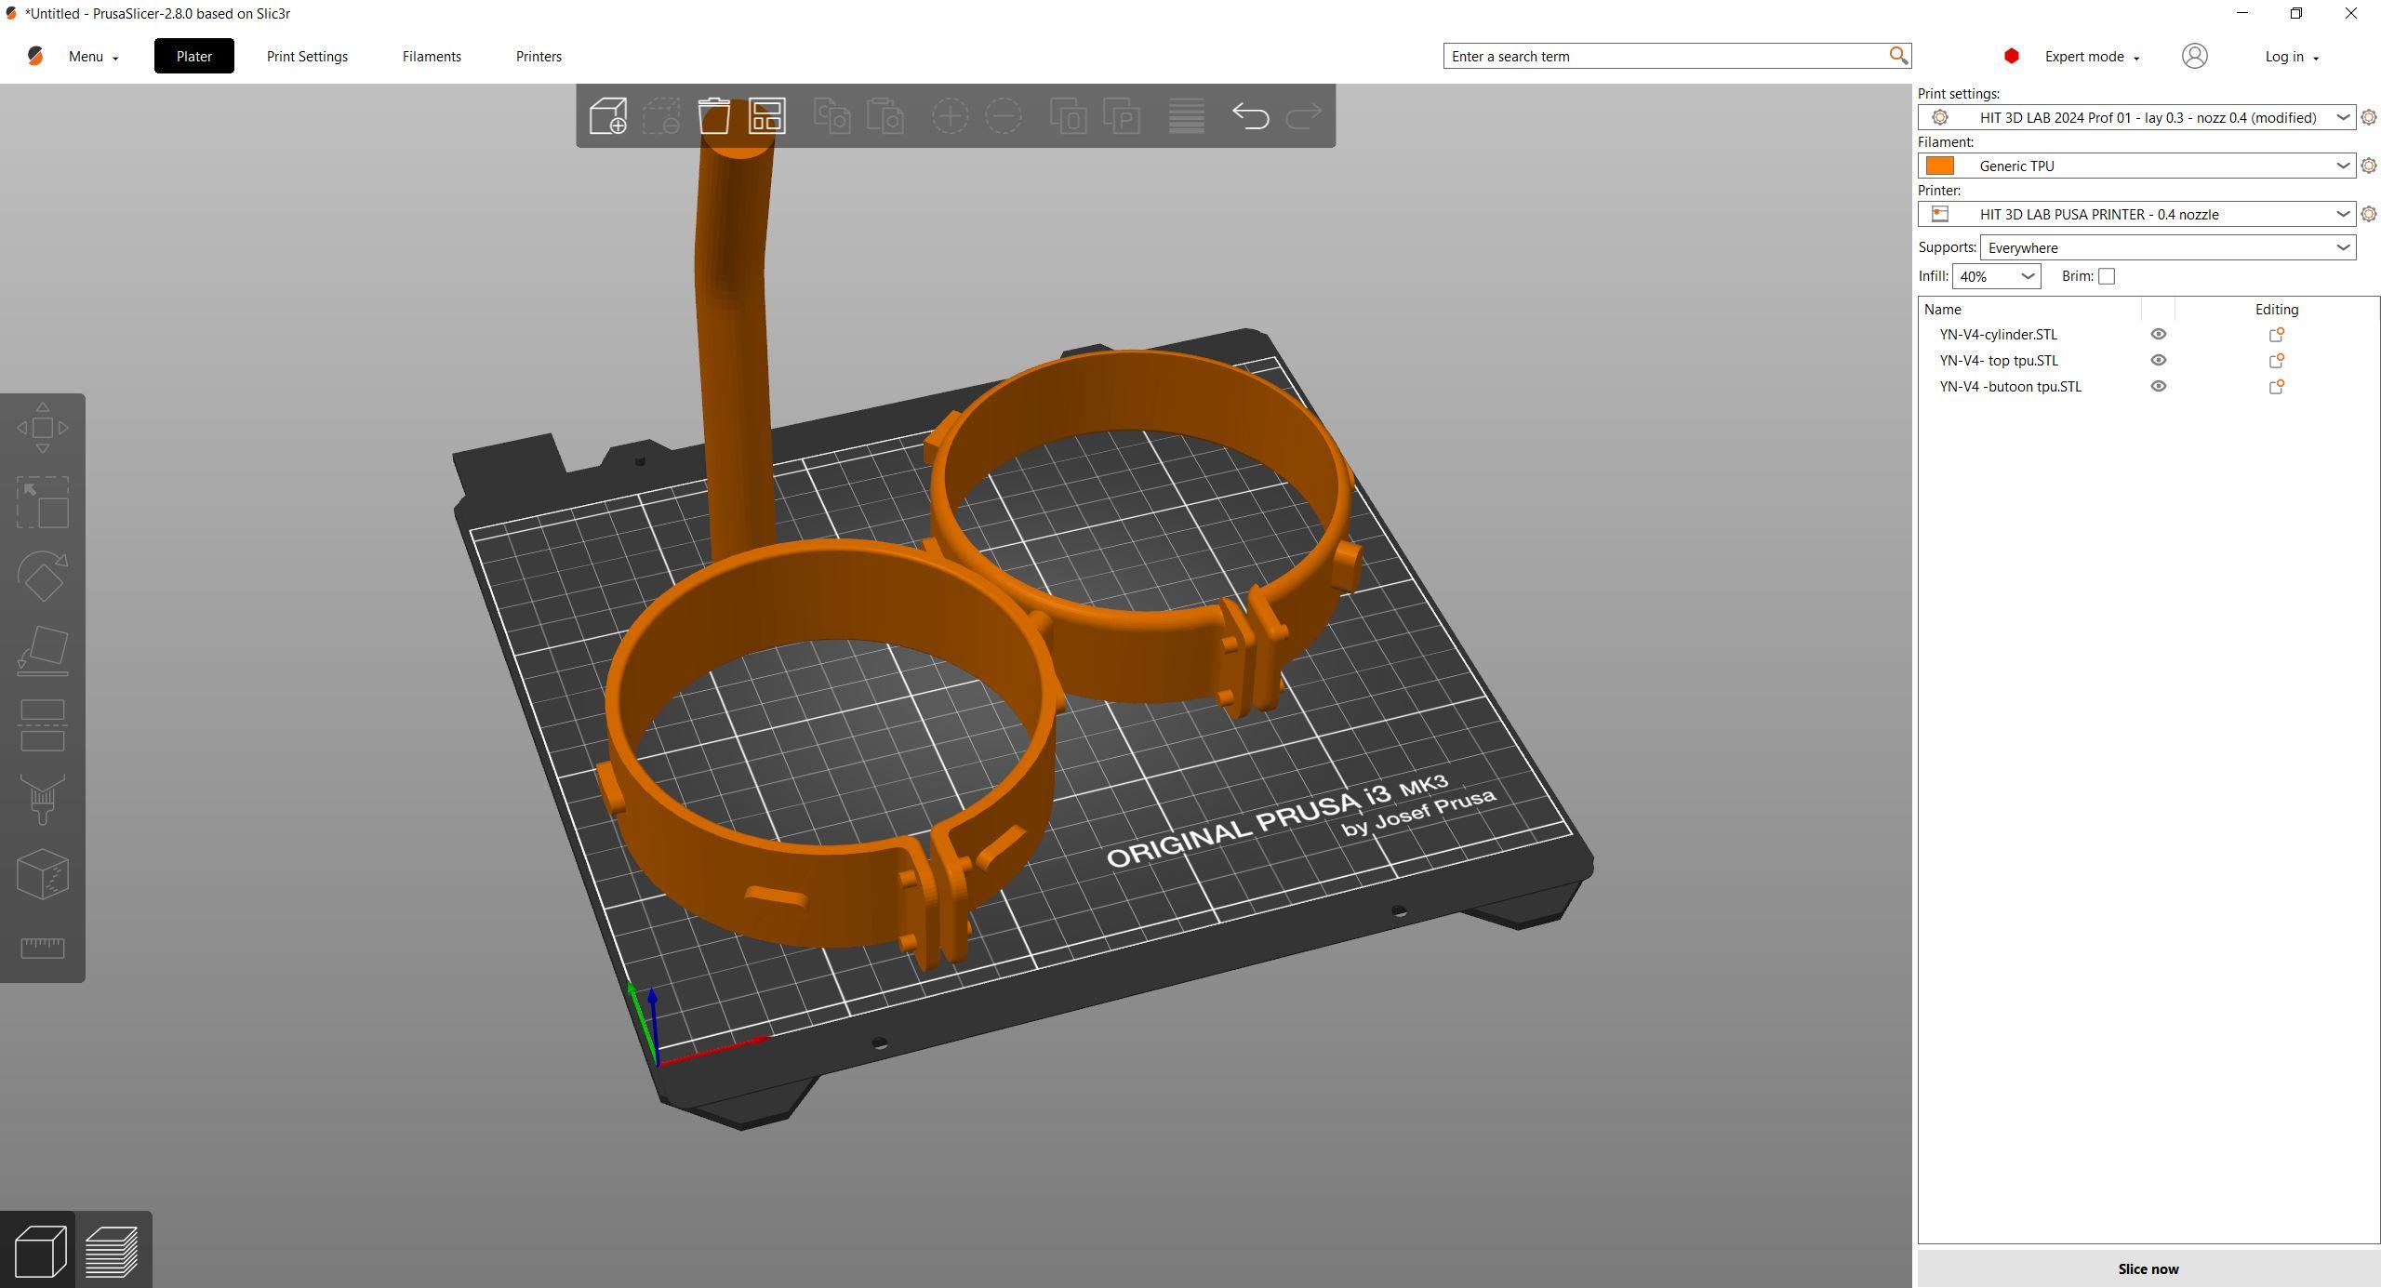Toggle visibility of YN-V4 -butoon tpu.STL
2381x1288 pixels.
2159,386
